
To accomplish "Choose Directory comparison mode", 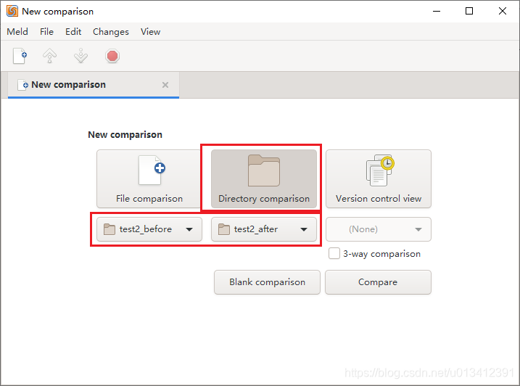I will pyautogui.click(x=264, y=179).
